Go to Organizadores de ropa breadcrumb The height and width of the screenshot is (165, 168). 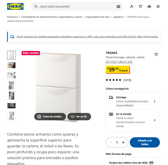click(x=97, y=17)
